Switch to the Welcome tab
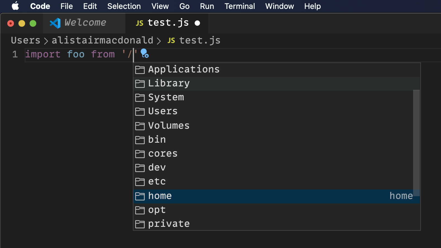Image resolution: width=441 pixels, height=248 pixels. 84,23
